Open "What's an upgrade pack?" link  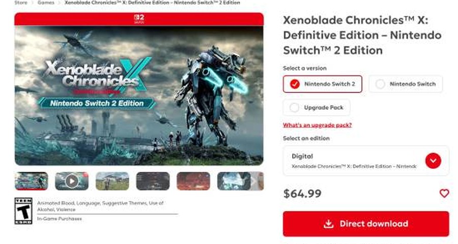click(x=317, y=125)
